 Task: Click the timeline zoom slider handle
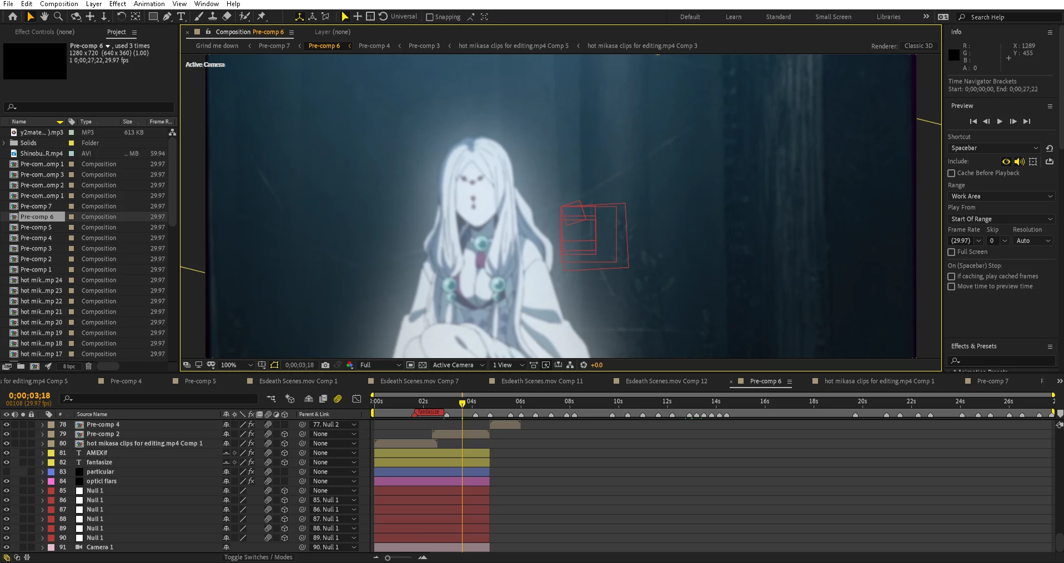[x=388, y=558]
